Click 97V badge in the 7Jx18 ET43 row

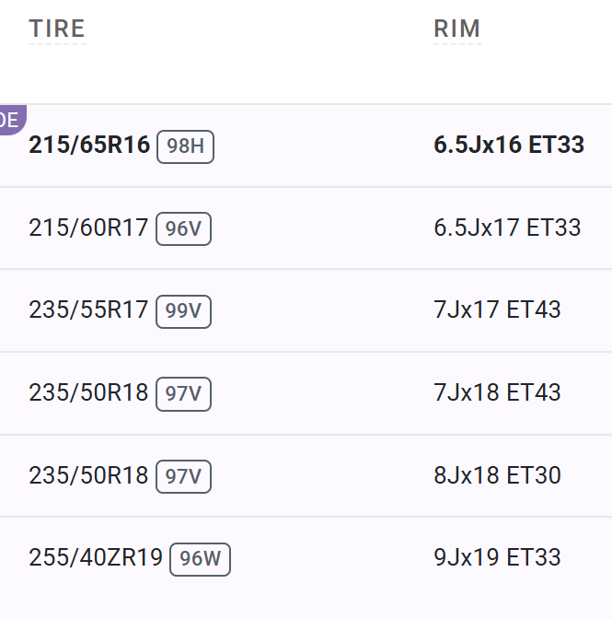[x=183, y=394]
